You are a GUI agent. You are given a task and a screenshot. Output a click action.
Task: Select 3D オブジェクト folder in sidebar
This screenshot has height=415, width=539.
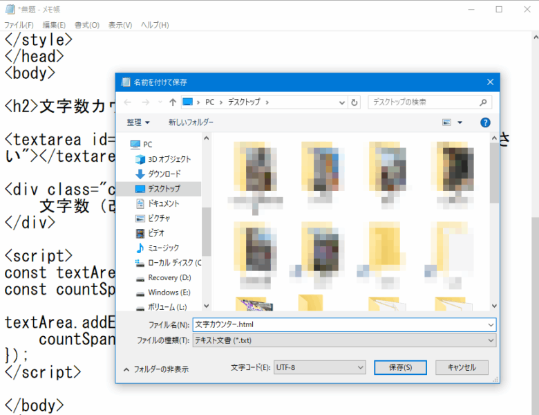166,159
